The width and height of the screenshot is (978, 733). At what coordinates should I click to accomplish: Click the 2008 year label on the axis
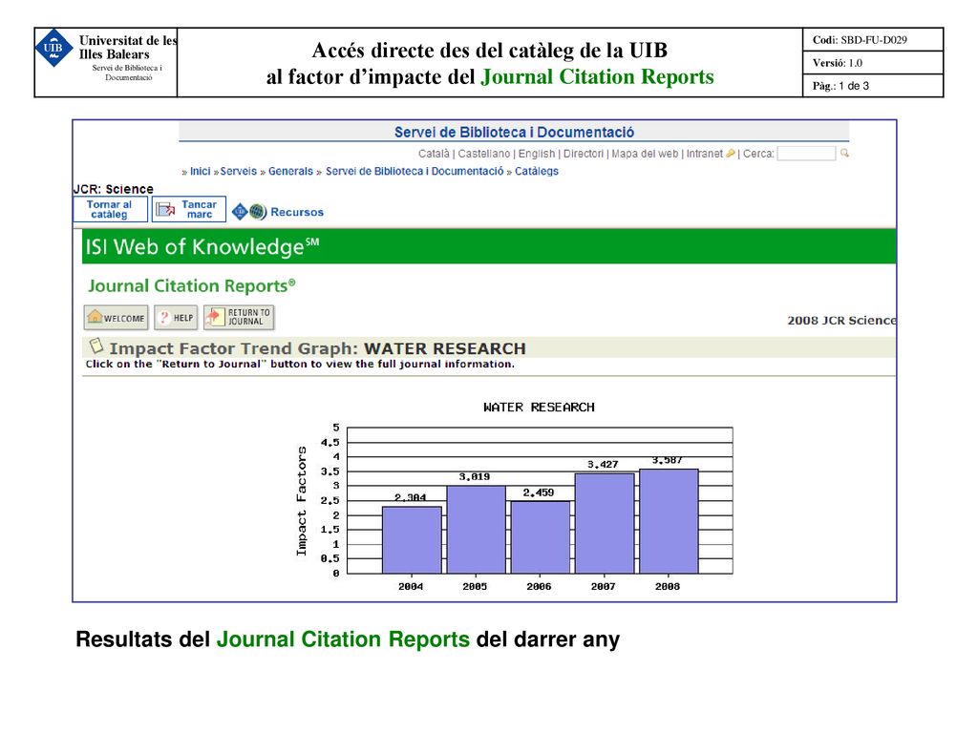pos(668,587)
